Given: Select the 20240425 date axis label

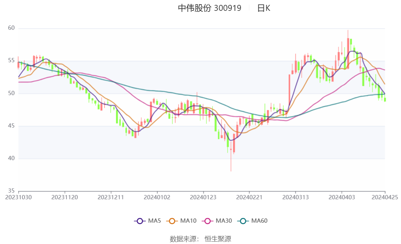Looking at the screenshot, I should coord(385,197).
